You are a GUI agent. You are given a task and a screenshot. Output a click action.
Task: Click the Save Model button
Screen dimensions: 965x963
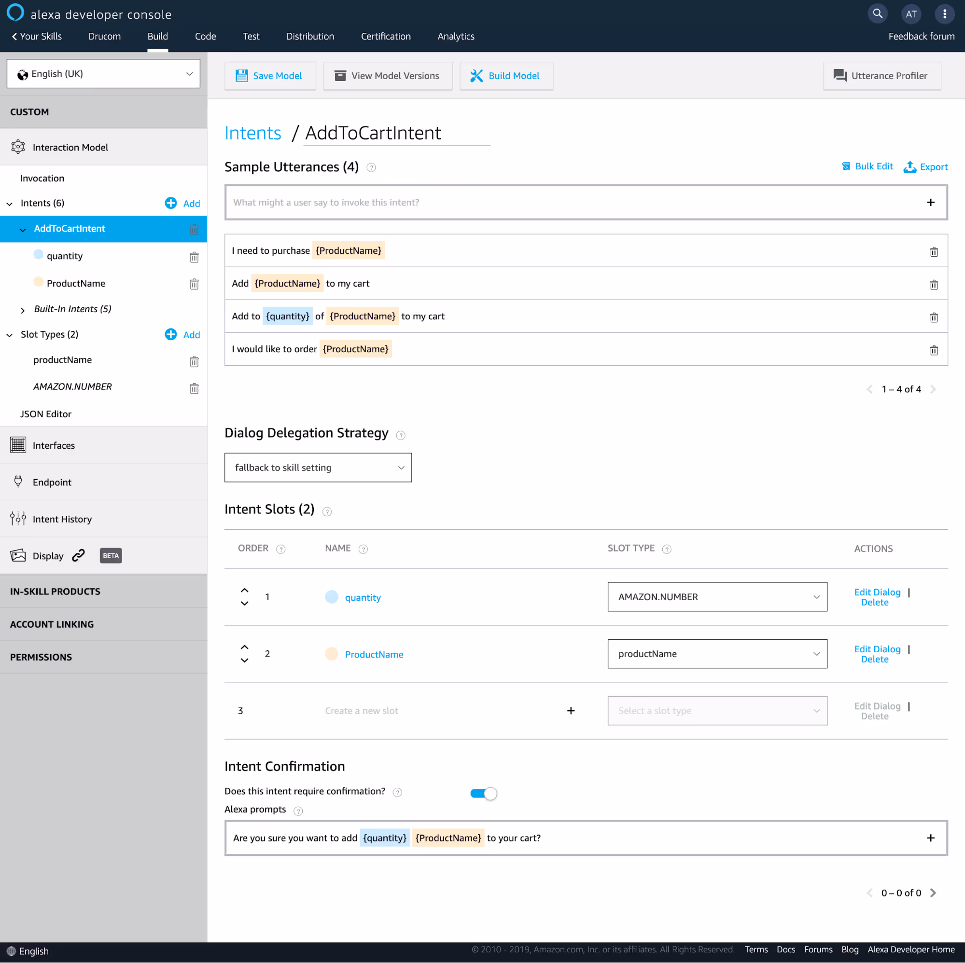270,76
